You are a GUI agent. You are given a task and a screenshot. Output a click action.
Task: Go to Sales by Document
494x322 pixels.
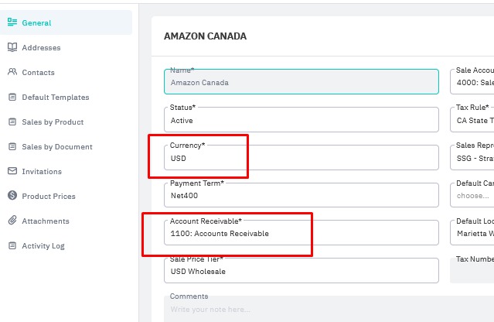pos(56,147)
